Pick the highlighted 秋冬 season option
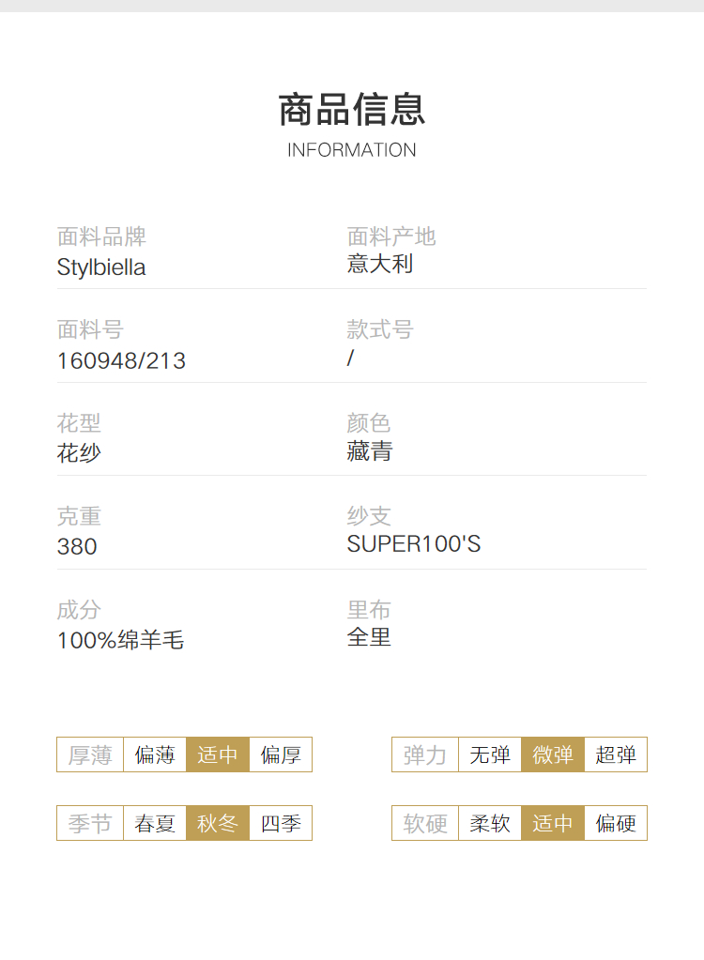Viewport: 704px width, 960px height. point(218,823)
